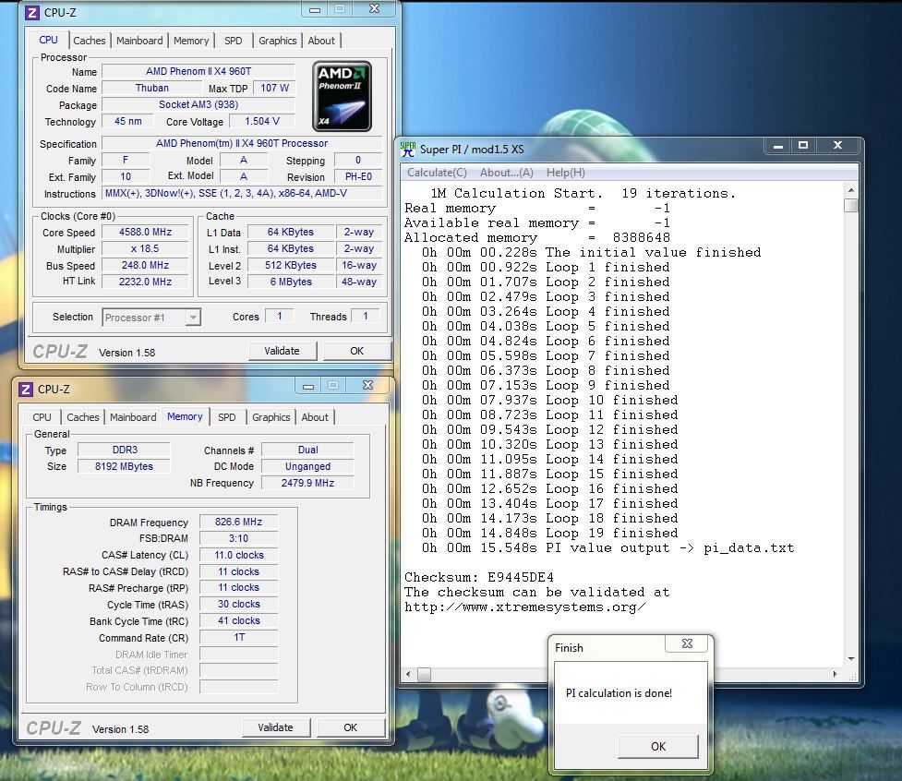Click the Bus Speed value 248.0 MHz
902x781 pixels.
[145, 266]
